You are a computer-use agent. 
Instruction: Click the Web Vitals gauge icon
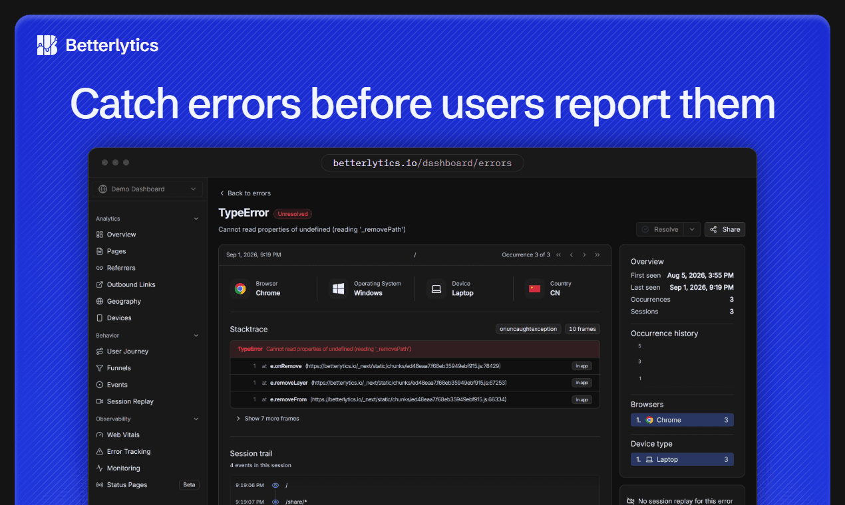[x=100, y=435]
